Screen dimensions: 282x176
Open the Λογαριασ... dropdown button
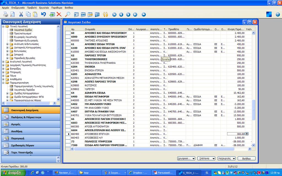(x=186, y=158)
